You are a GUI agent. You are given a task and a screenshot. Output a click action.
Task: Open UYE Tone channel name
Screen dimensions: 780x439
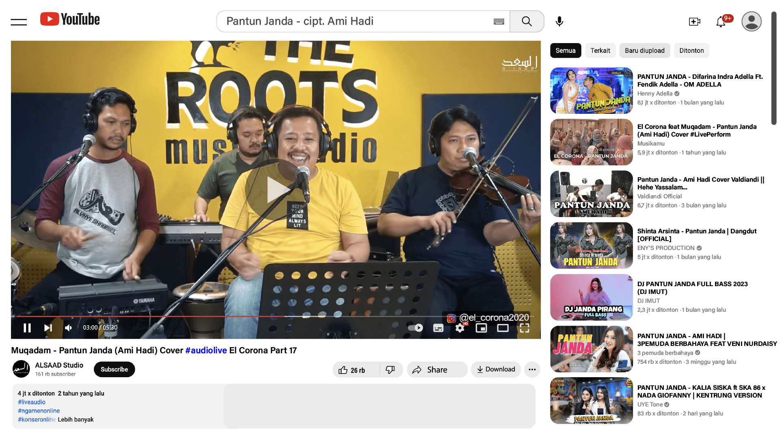(650, 404)
